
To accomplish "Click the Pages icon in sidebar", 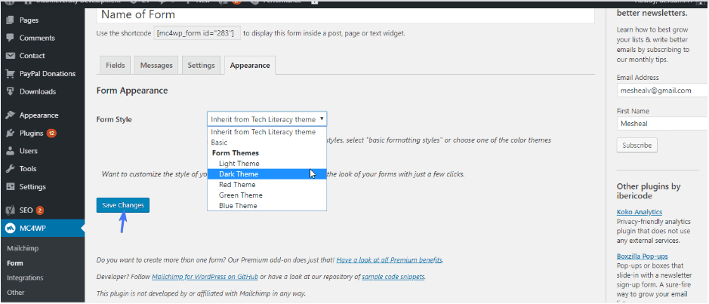I will [x=11, y=20].
